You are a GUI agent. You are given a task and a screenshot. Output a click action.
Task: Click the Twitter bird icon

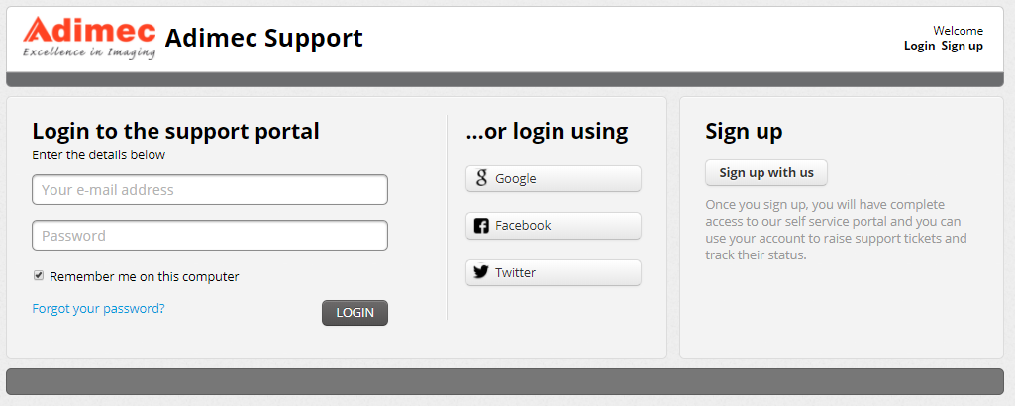click(481, 272)
